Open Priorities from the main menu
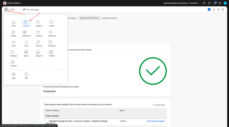Image resolution: width=229 pixels, height=127 pixels. click(x=52, y=53)
